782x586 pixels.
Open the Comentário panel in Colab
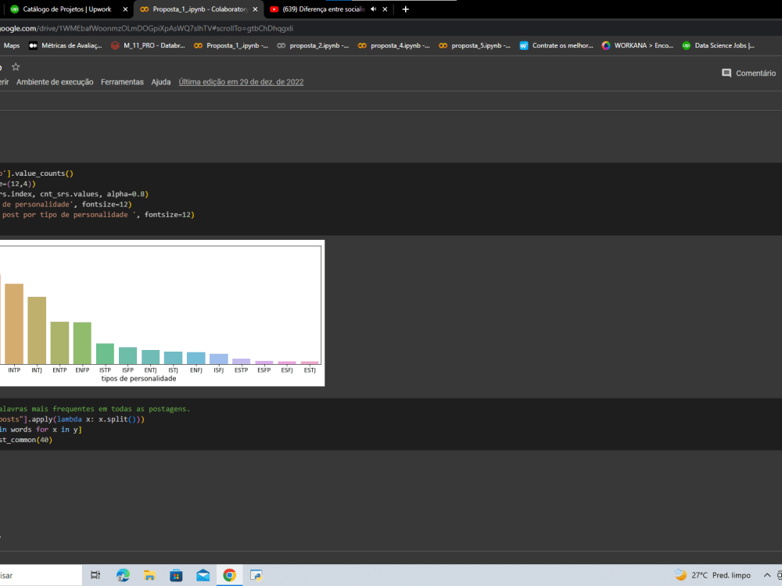(x=748, y=73)
